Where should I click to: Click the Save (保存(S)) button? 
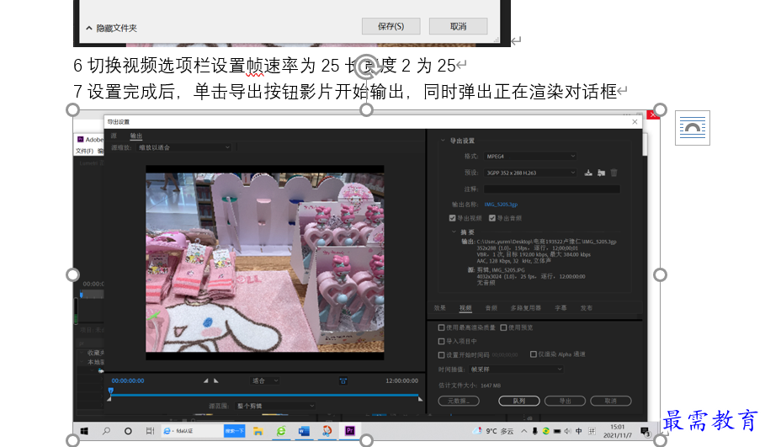click(390, 26)
